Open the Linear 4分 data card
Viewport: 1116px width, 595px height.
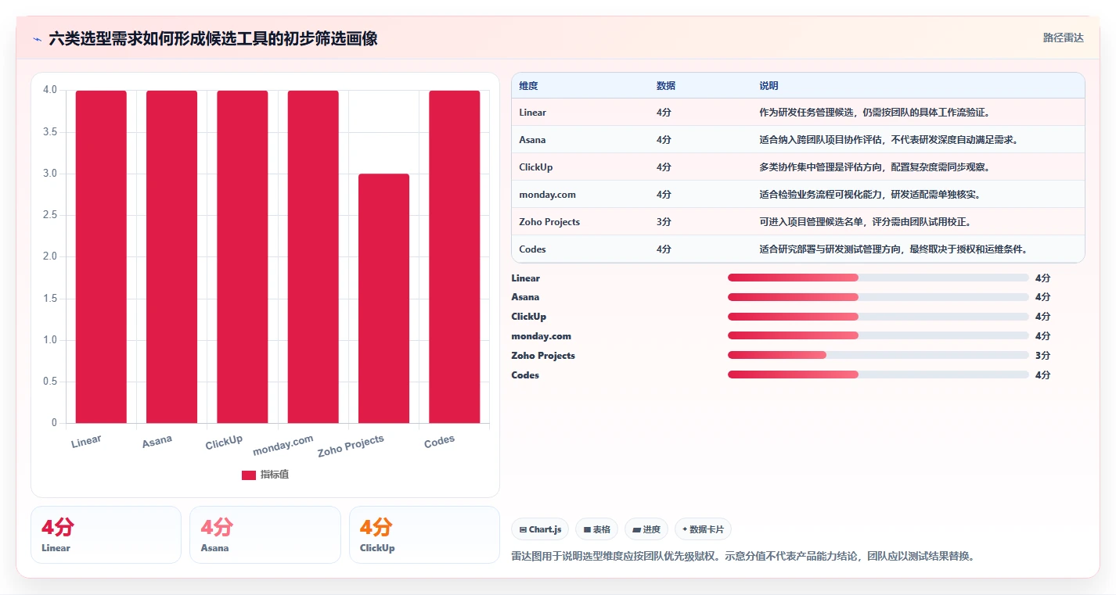[x=106, y=535]
